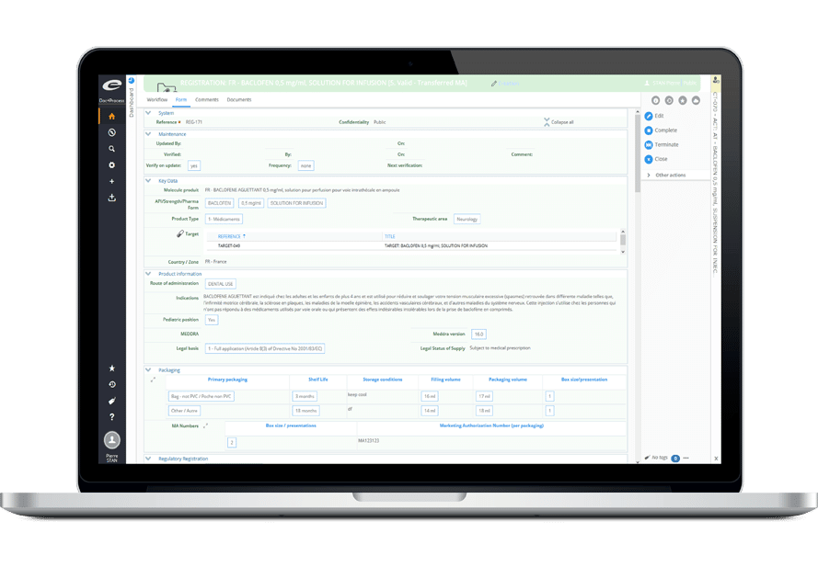This screenshot has height=567, width=818.
Task: Open the Settings gear in sidebar
Action: [111, 164]
